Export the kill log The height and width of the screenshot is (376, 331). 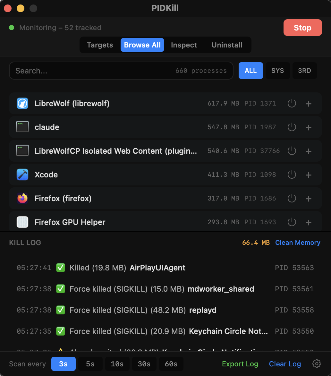point(240,364)
